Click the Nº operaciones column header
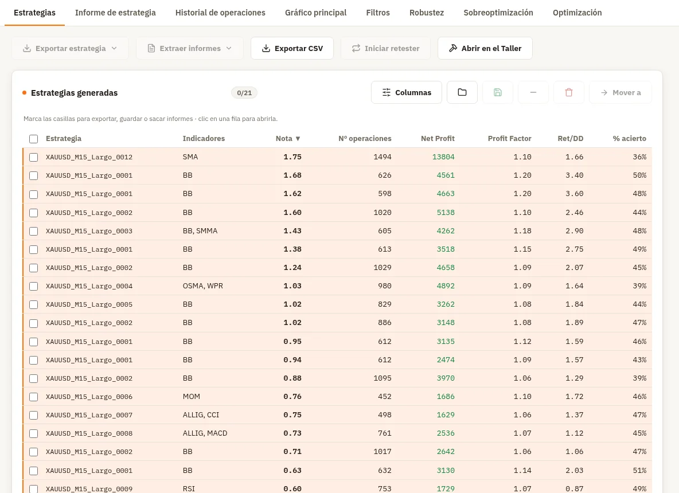The width and height of the screenshot is (679, 493). point(365,139)
